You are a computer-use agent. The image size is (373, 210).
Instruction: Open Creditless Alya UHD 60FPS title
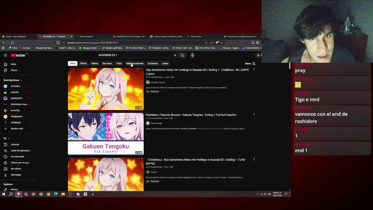(x=196, y=162)
